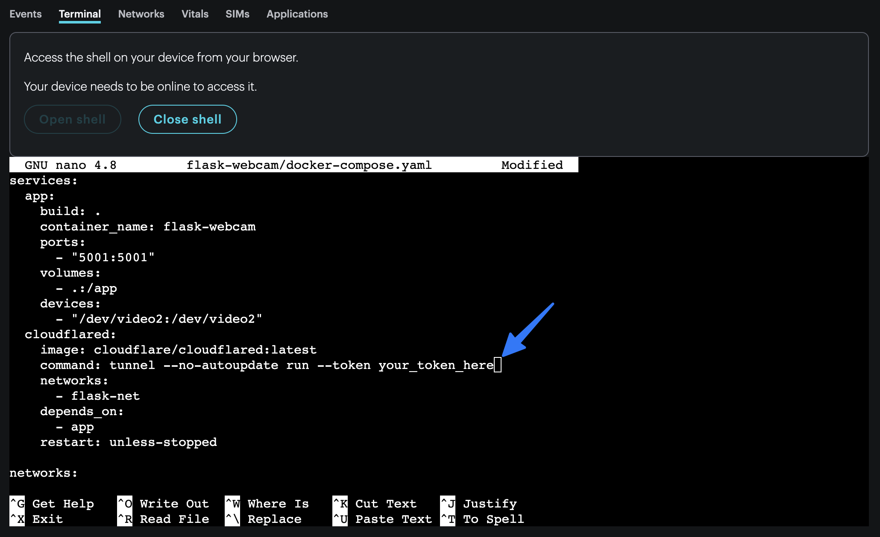
Task: Click the 'build: .' line
Action: tap(70, 211)
